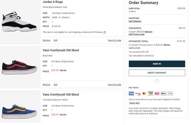Open the Edit Promo Code link
The width and height of the screenshot is (191, 125).
click(136, 34)
